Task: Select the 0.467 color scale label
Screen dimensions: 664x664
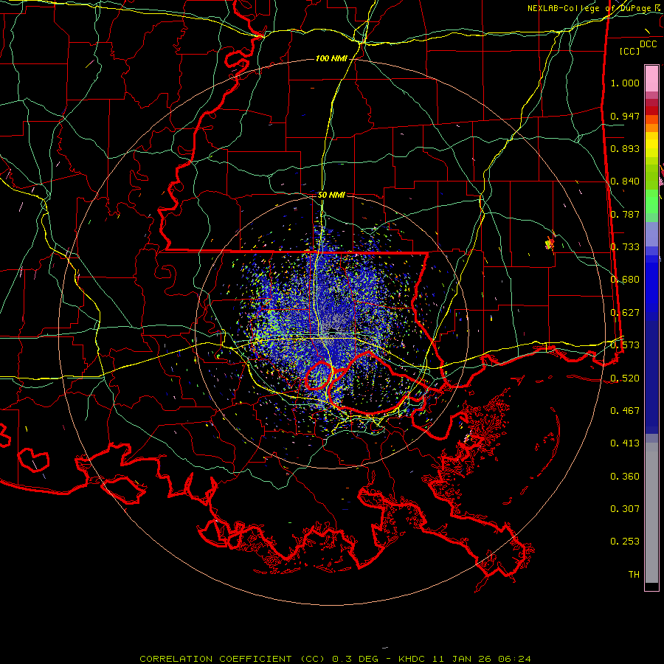Action: (625, 411)
